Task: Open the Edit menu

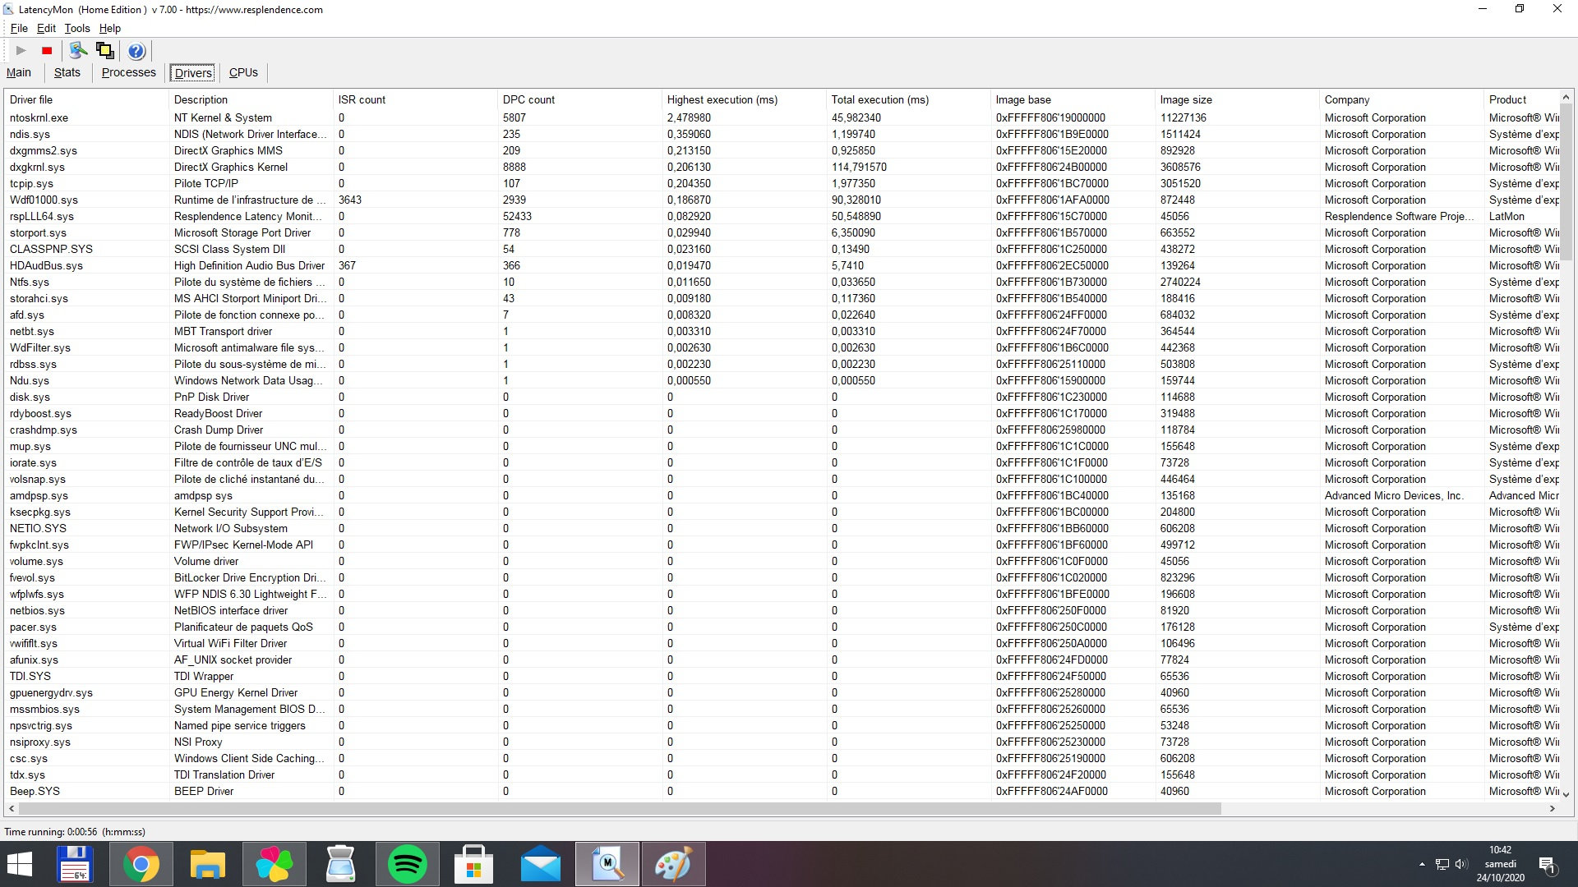Action: click(x=46, y=28)
